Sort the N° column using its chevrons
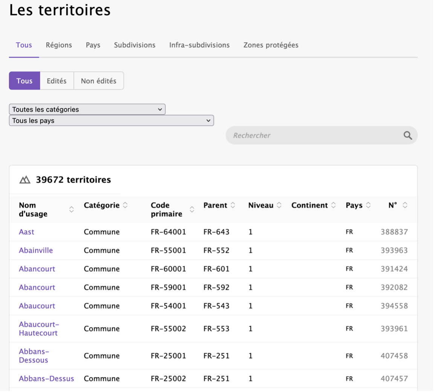Viewport: 435px width, 392px height. click(x=405, y=205)
